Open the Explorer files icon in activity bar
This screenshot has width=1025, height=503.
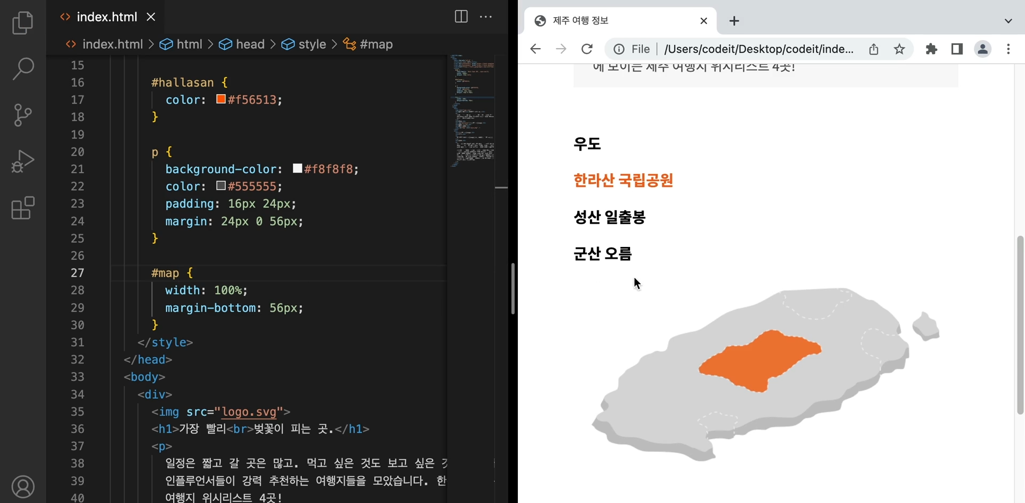22,23
